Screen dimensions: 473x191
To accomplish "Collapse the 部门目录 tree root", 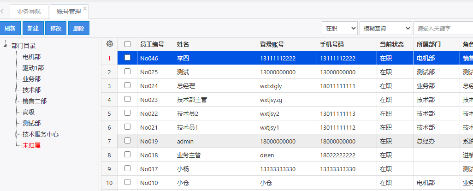I will 6,46.
